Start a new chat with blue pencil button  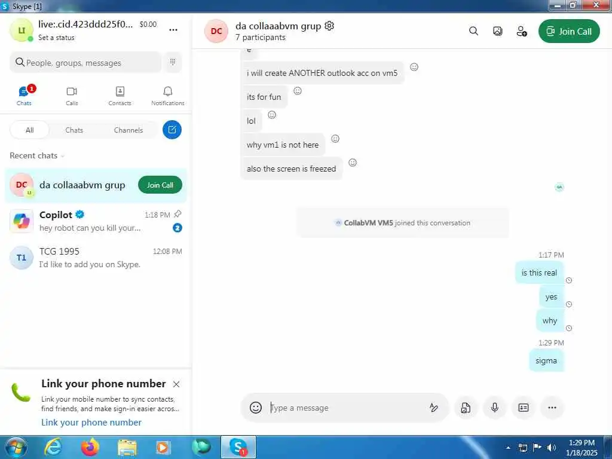pos(172,130)
